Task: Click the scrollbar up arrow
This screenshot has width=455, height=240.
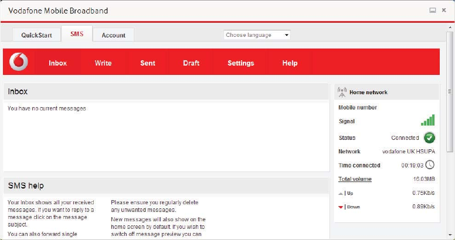Action: pos(450,28)
